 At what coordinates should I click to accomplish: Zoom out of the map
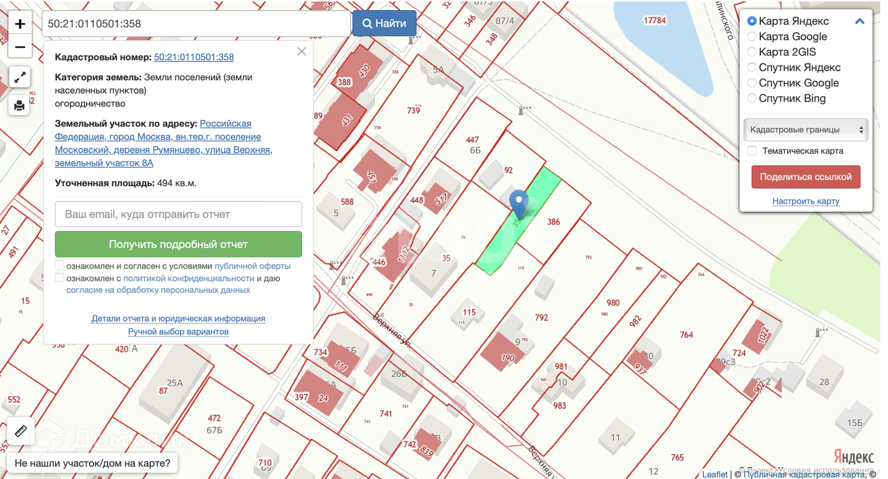tap(20, 47)
